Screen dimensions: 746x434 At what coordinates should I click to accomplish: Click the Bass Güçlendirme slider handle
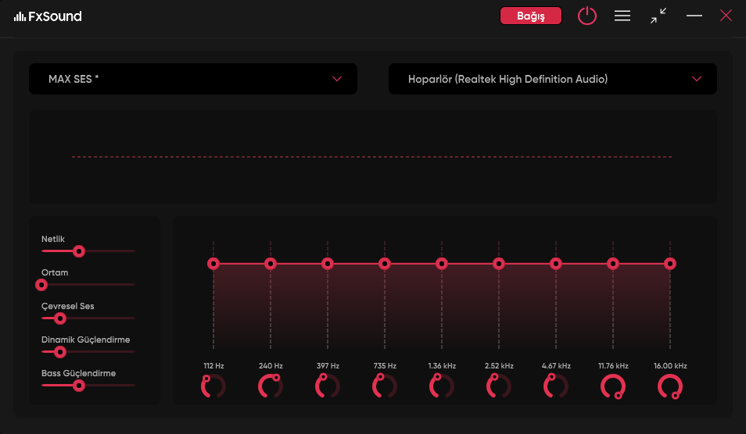click(x=79, y=386)
